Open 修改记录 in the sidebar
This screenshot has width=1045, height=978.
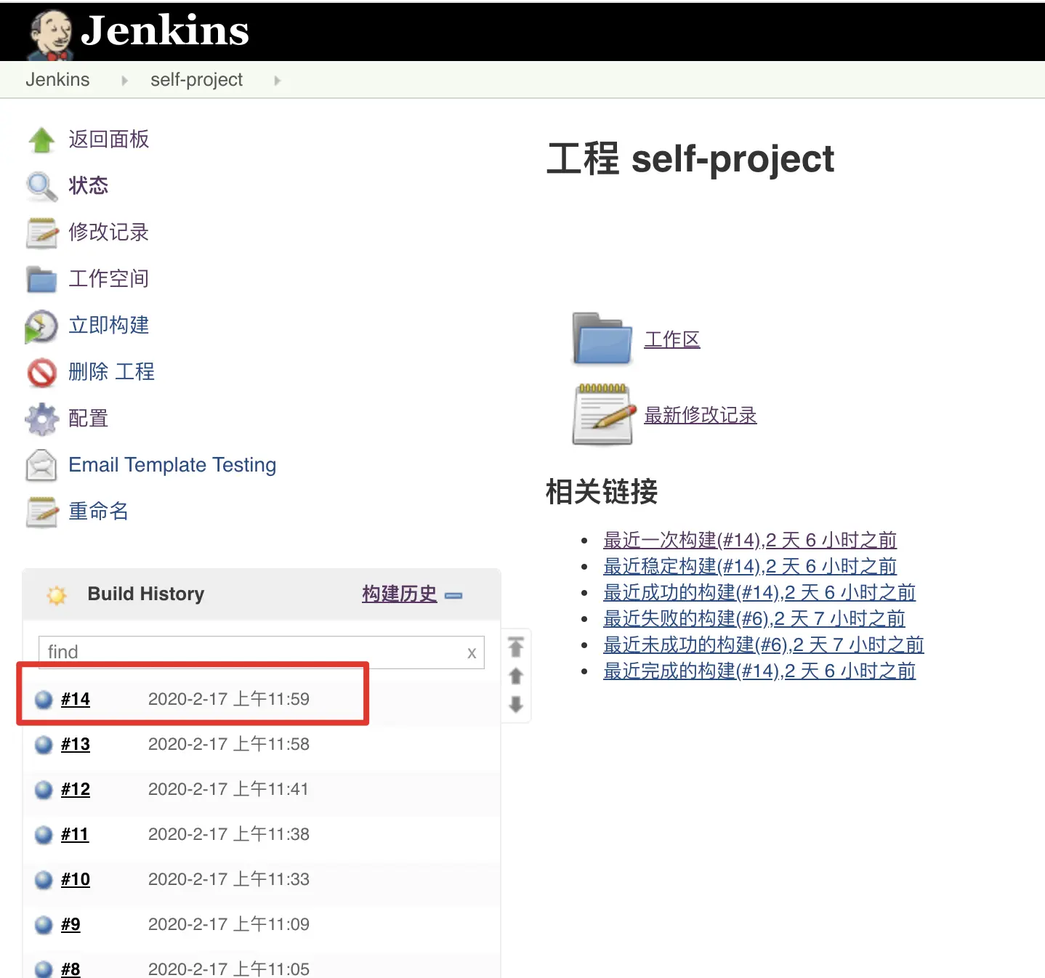click(x=109, y=233)
